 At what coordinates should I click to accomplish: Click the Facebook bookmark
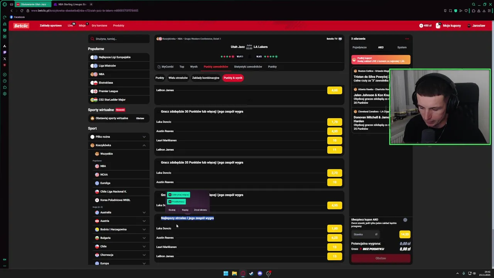pos(17,17)
